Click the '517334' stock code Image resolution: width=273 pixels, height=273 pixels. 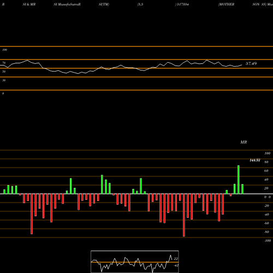pyautogui.click(x=182, y=4)
